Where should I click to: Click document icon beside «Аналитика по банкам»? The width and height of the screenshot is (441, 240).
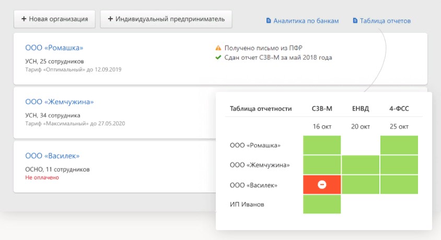point(269,20)
